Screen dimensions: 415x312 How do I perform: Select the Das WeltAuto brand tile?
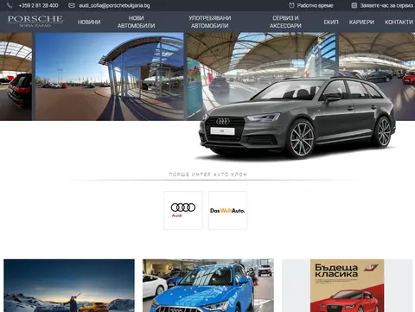(x=227, y=210)
